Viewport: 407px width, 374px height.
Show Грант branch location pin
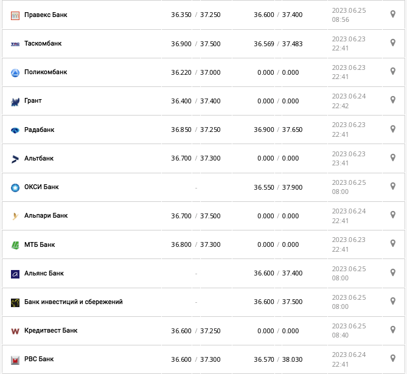coord(393,100)
